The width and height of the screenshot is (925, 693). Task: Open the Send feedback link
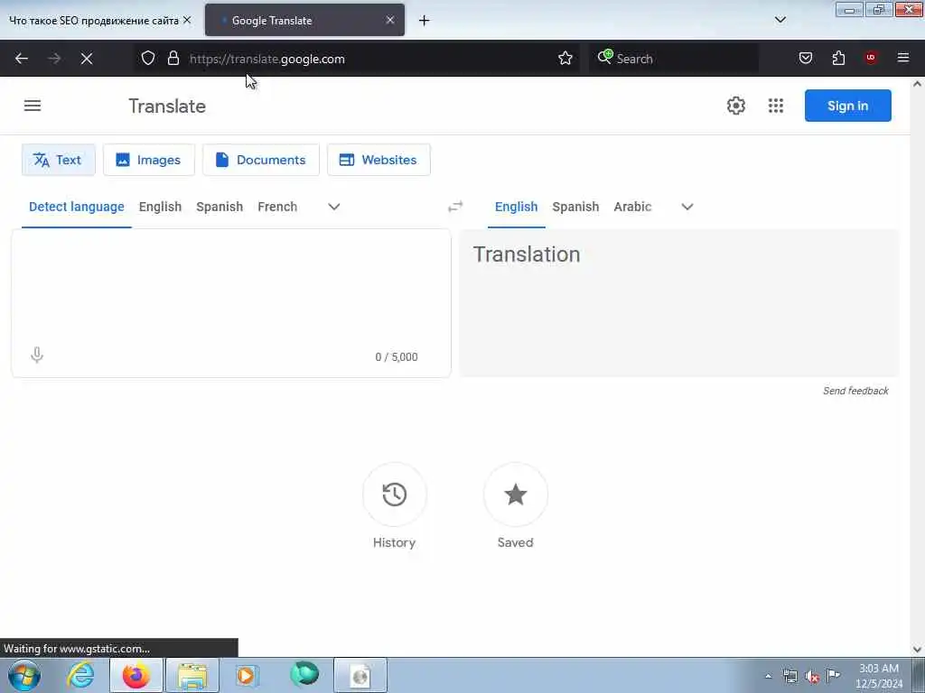[855, 391]
